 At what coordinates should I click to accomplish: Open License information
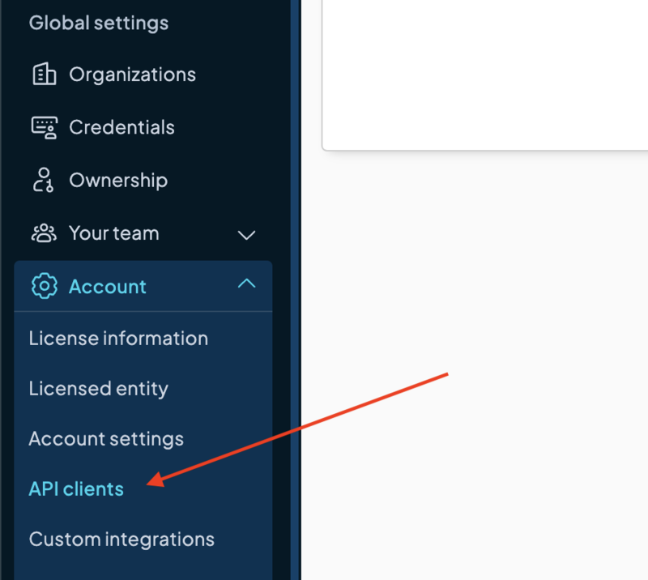tap(118, 339)
